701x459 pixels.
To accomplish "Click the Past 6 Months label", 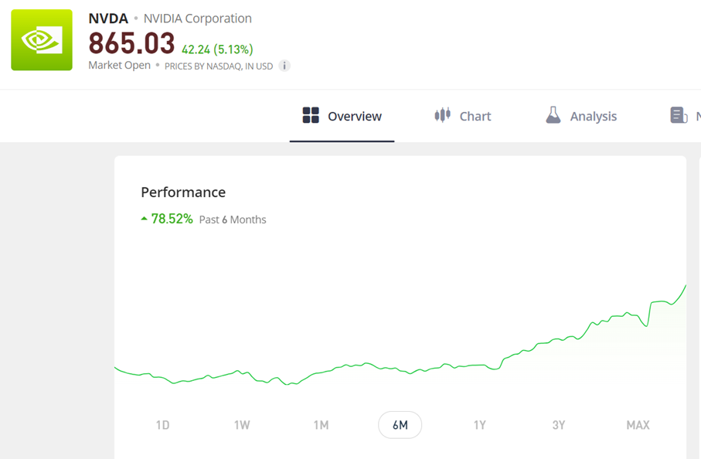I will 233,219.
